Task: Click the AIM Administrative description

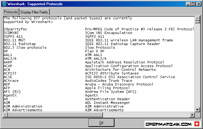Action: [x=104, y=106]
